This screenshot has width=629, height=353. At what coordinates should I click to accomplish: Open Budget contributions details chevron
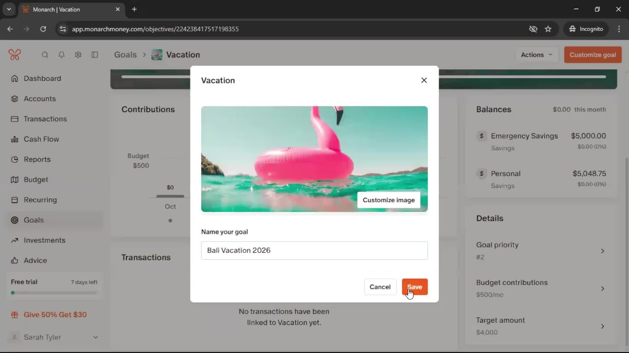tap(602, 289)
